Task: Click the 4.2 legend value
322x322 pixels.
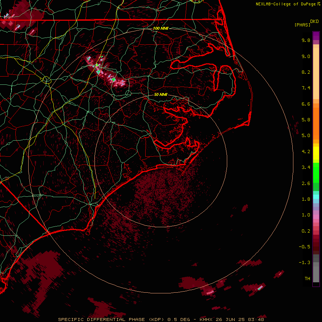Action: [x=306, y=152]
